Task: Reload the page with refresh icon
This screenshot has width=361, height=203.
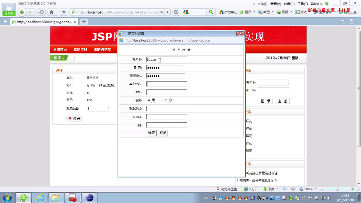Action: point(41,12)
